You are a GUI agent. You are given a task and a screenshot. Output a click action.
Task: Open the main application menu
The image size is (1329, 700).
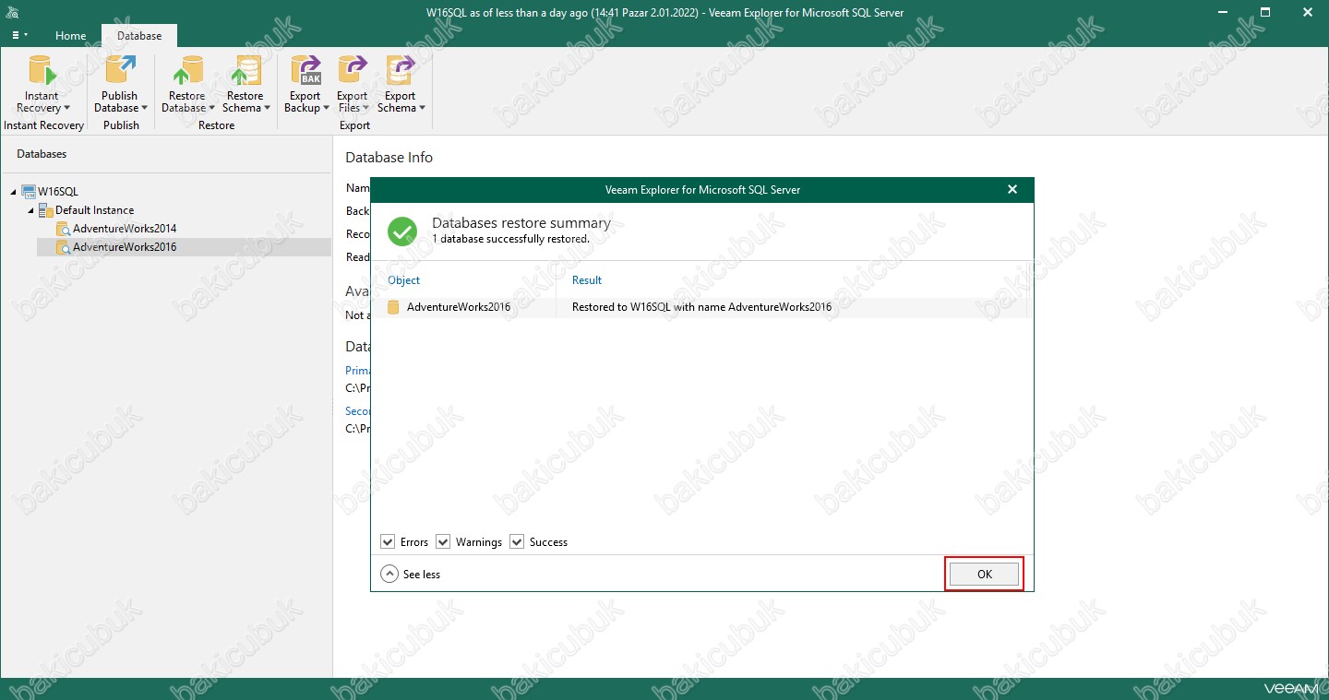pyautogui.click(x=19, y=35)
